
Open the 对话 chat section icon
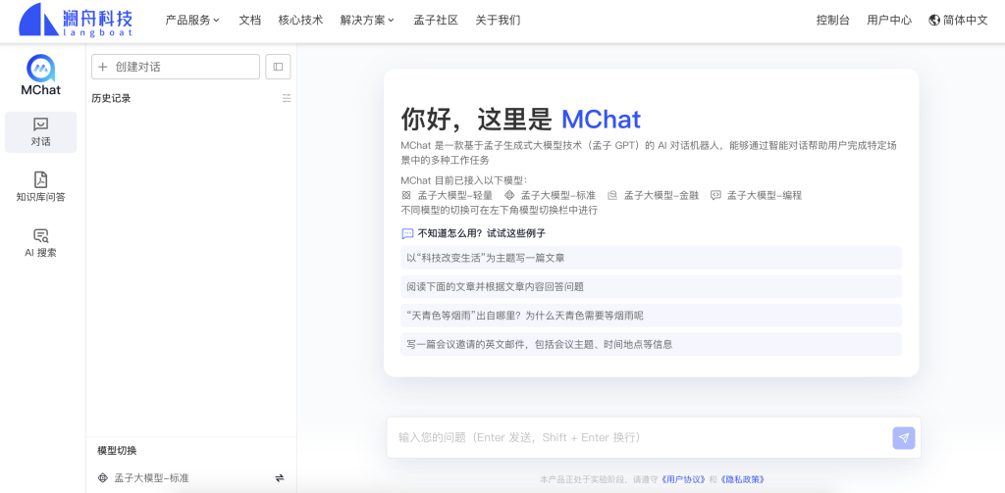point(40,124)
